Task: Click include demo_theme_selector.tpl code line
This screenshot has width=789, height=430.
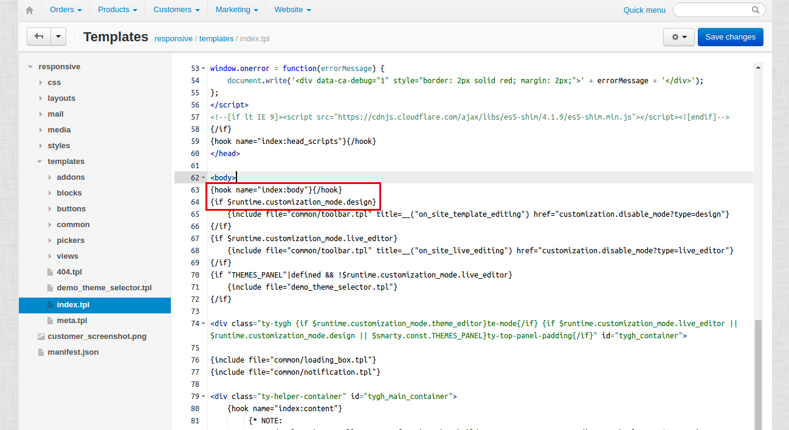Action: (312, 287)
